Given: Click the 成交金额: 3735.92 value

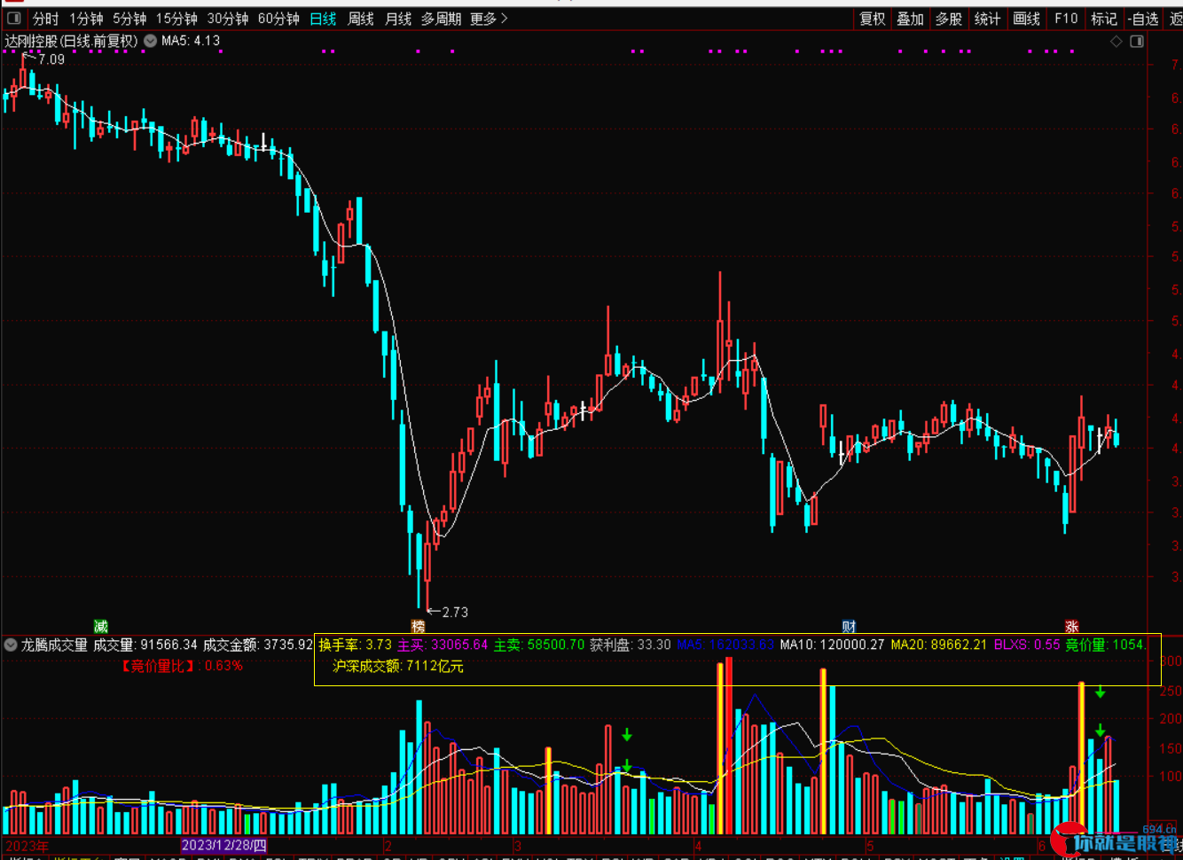Looking at the screenshot, I should click(x=258, y=645).
